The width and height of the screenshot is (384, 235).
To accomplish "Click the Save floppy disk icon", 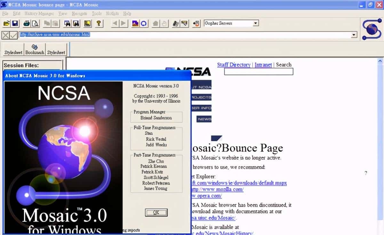I will coord(15,23).
